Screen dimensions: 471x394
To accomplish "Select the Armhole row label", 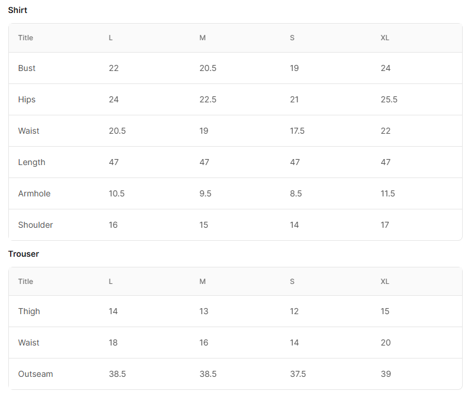I will pyautogui.click(x=34, y=193).
